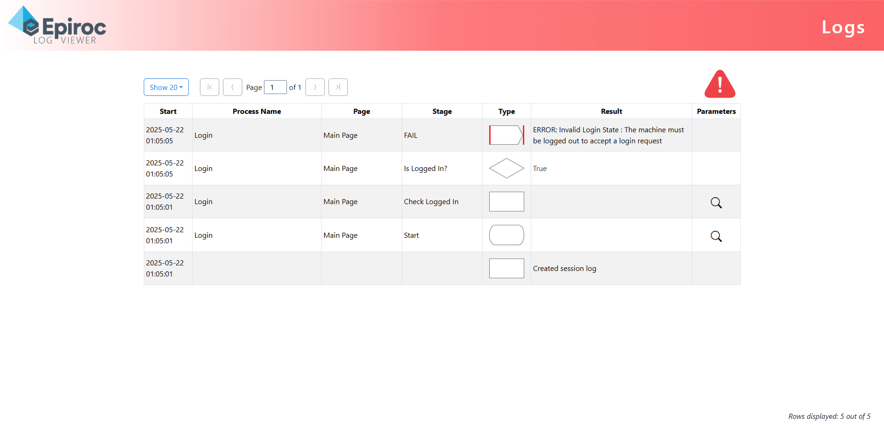Screen dimensions: 884x427
Task: Click the rectangle icon for Created session log
Action: [506, 269]
